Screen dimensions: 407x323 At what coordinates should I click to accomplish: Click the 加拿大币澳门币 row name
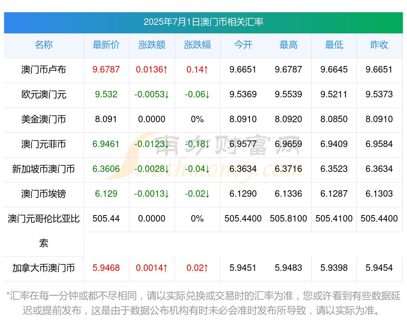(44, 268)
